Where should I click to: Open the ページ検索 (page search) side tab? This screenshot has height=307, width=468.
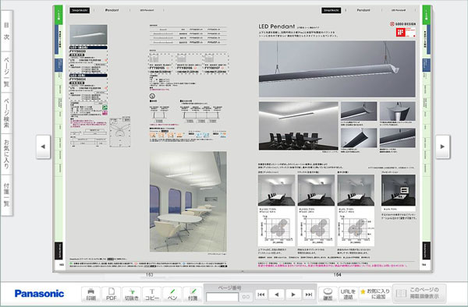pos(6,113)
